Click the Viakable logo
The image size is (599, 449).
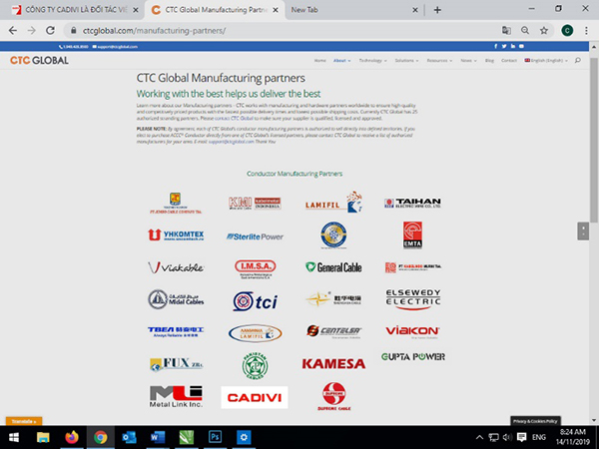tap(176, 267)
